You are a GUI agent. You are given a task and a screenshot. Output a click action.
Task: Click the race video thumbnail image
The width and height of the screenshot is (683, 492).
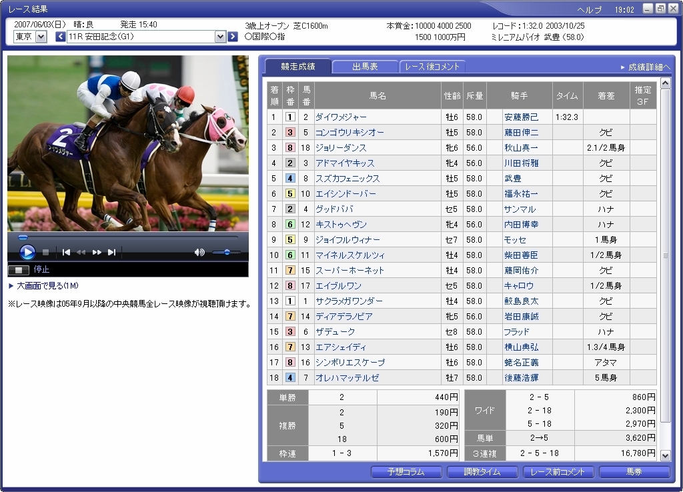128,143
